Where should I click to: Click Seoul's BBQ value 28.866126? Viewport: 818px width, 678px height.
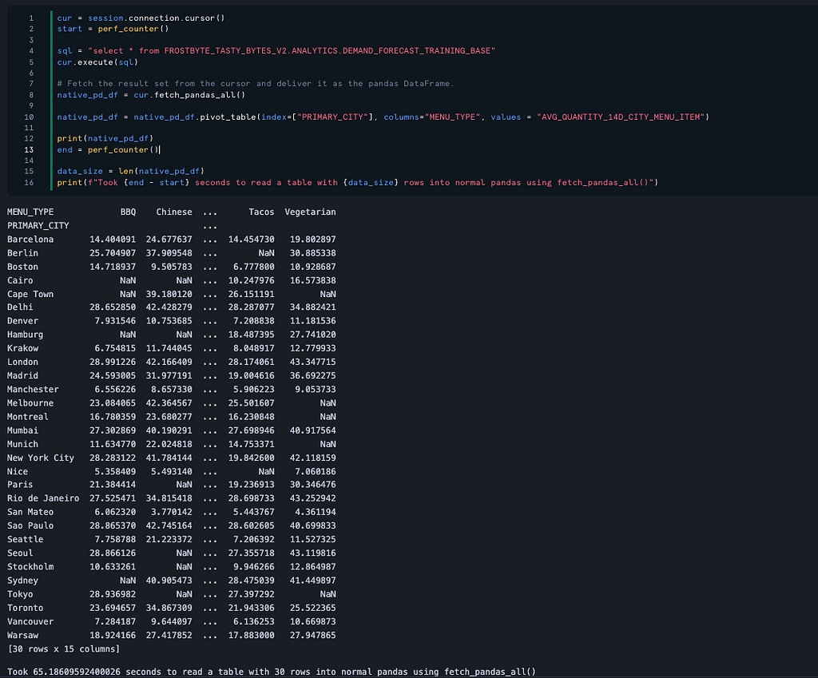click(x=113, y=553)
